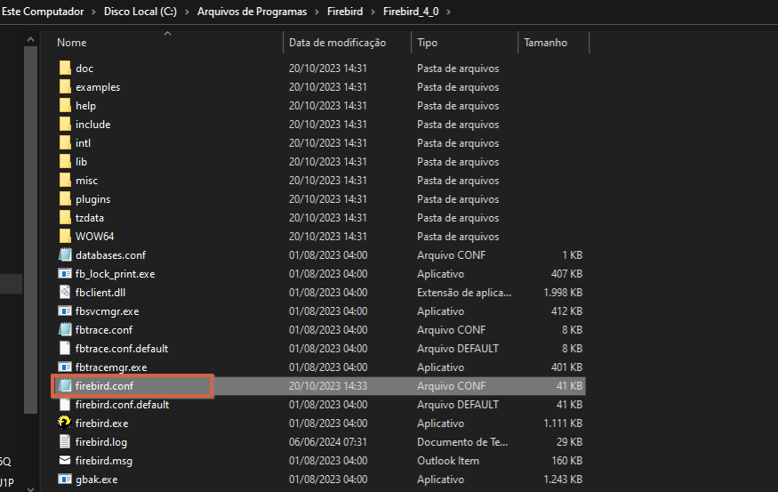
Task: Select the include folder icon
Action: [65, 125]
